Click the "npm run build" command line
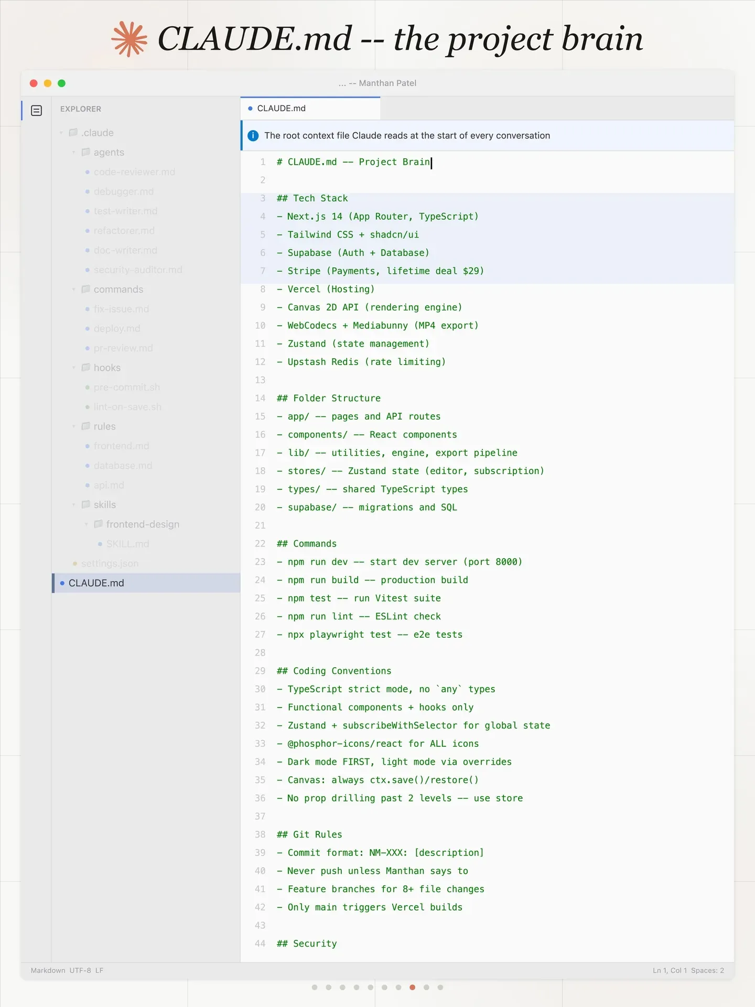This screenshot has width=755, height=1007. click(373, 580)
